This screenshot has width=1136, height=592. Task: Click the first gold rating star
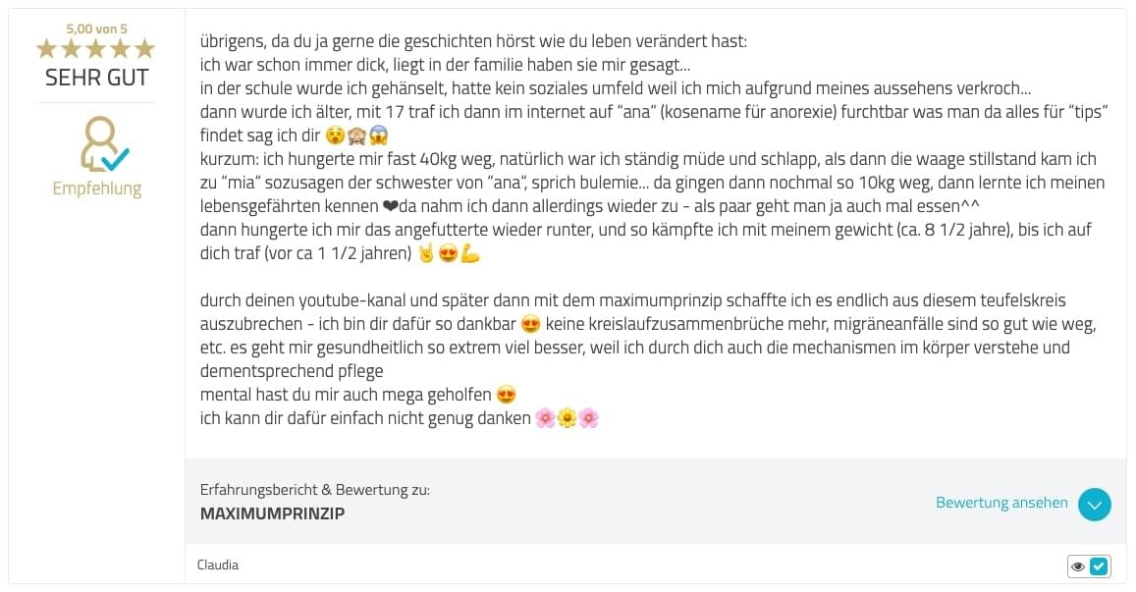(x=47, y=48)
